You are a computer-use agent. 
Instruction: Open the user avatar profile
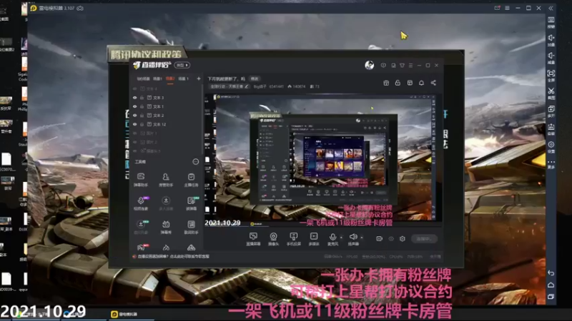pos(369,65)
